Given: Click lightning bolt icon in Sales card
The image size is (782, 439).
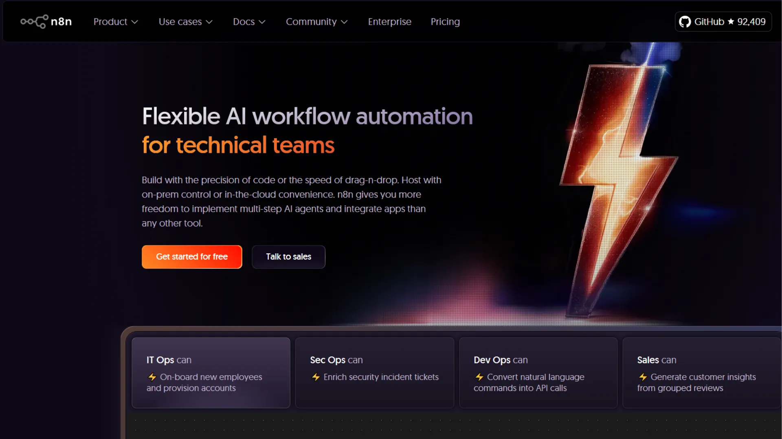Looking at the screenshot, I should click(x=643, y=377).
